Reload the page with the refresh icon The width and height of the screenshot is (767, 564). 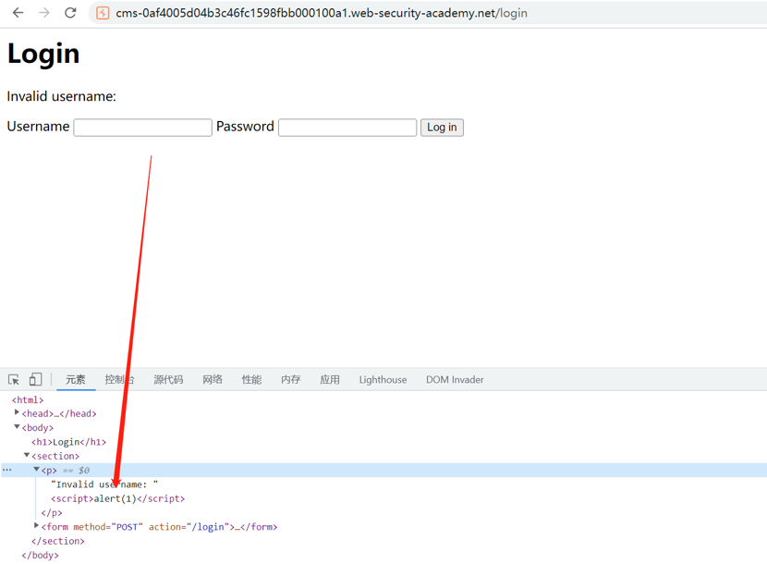tap(70, 13)
